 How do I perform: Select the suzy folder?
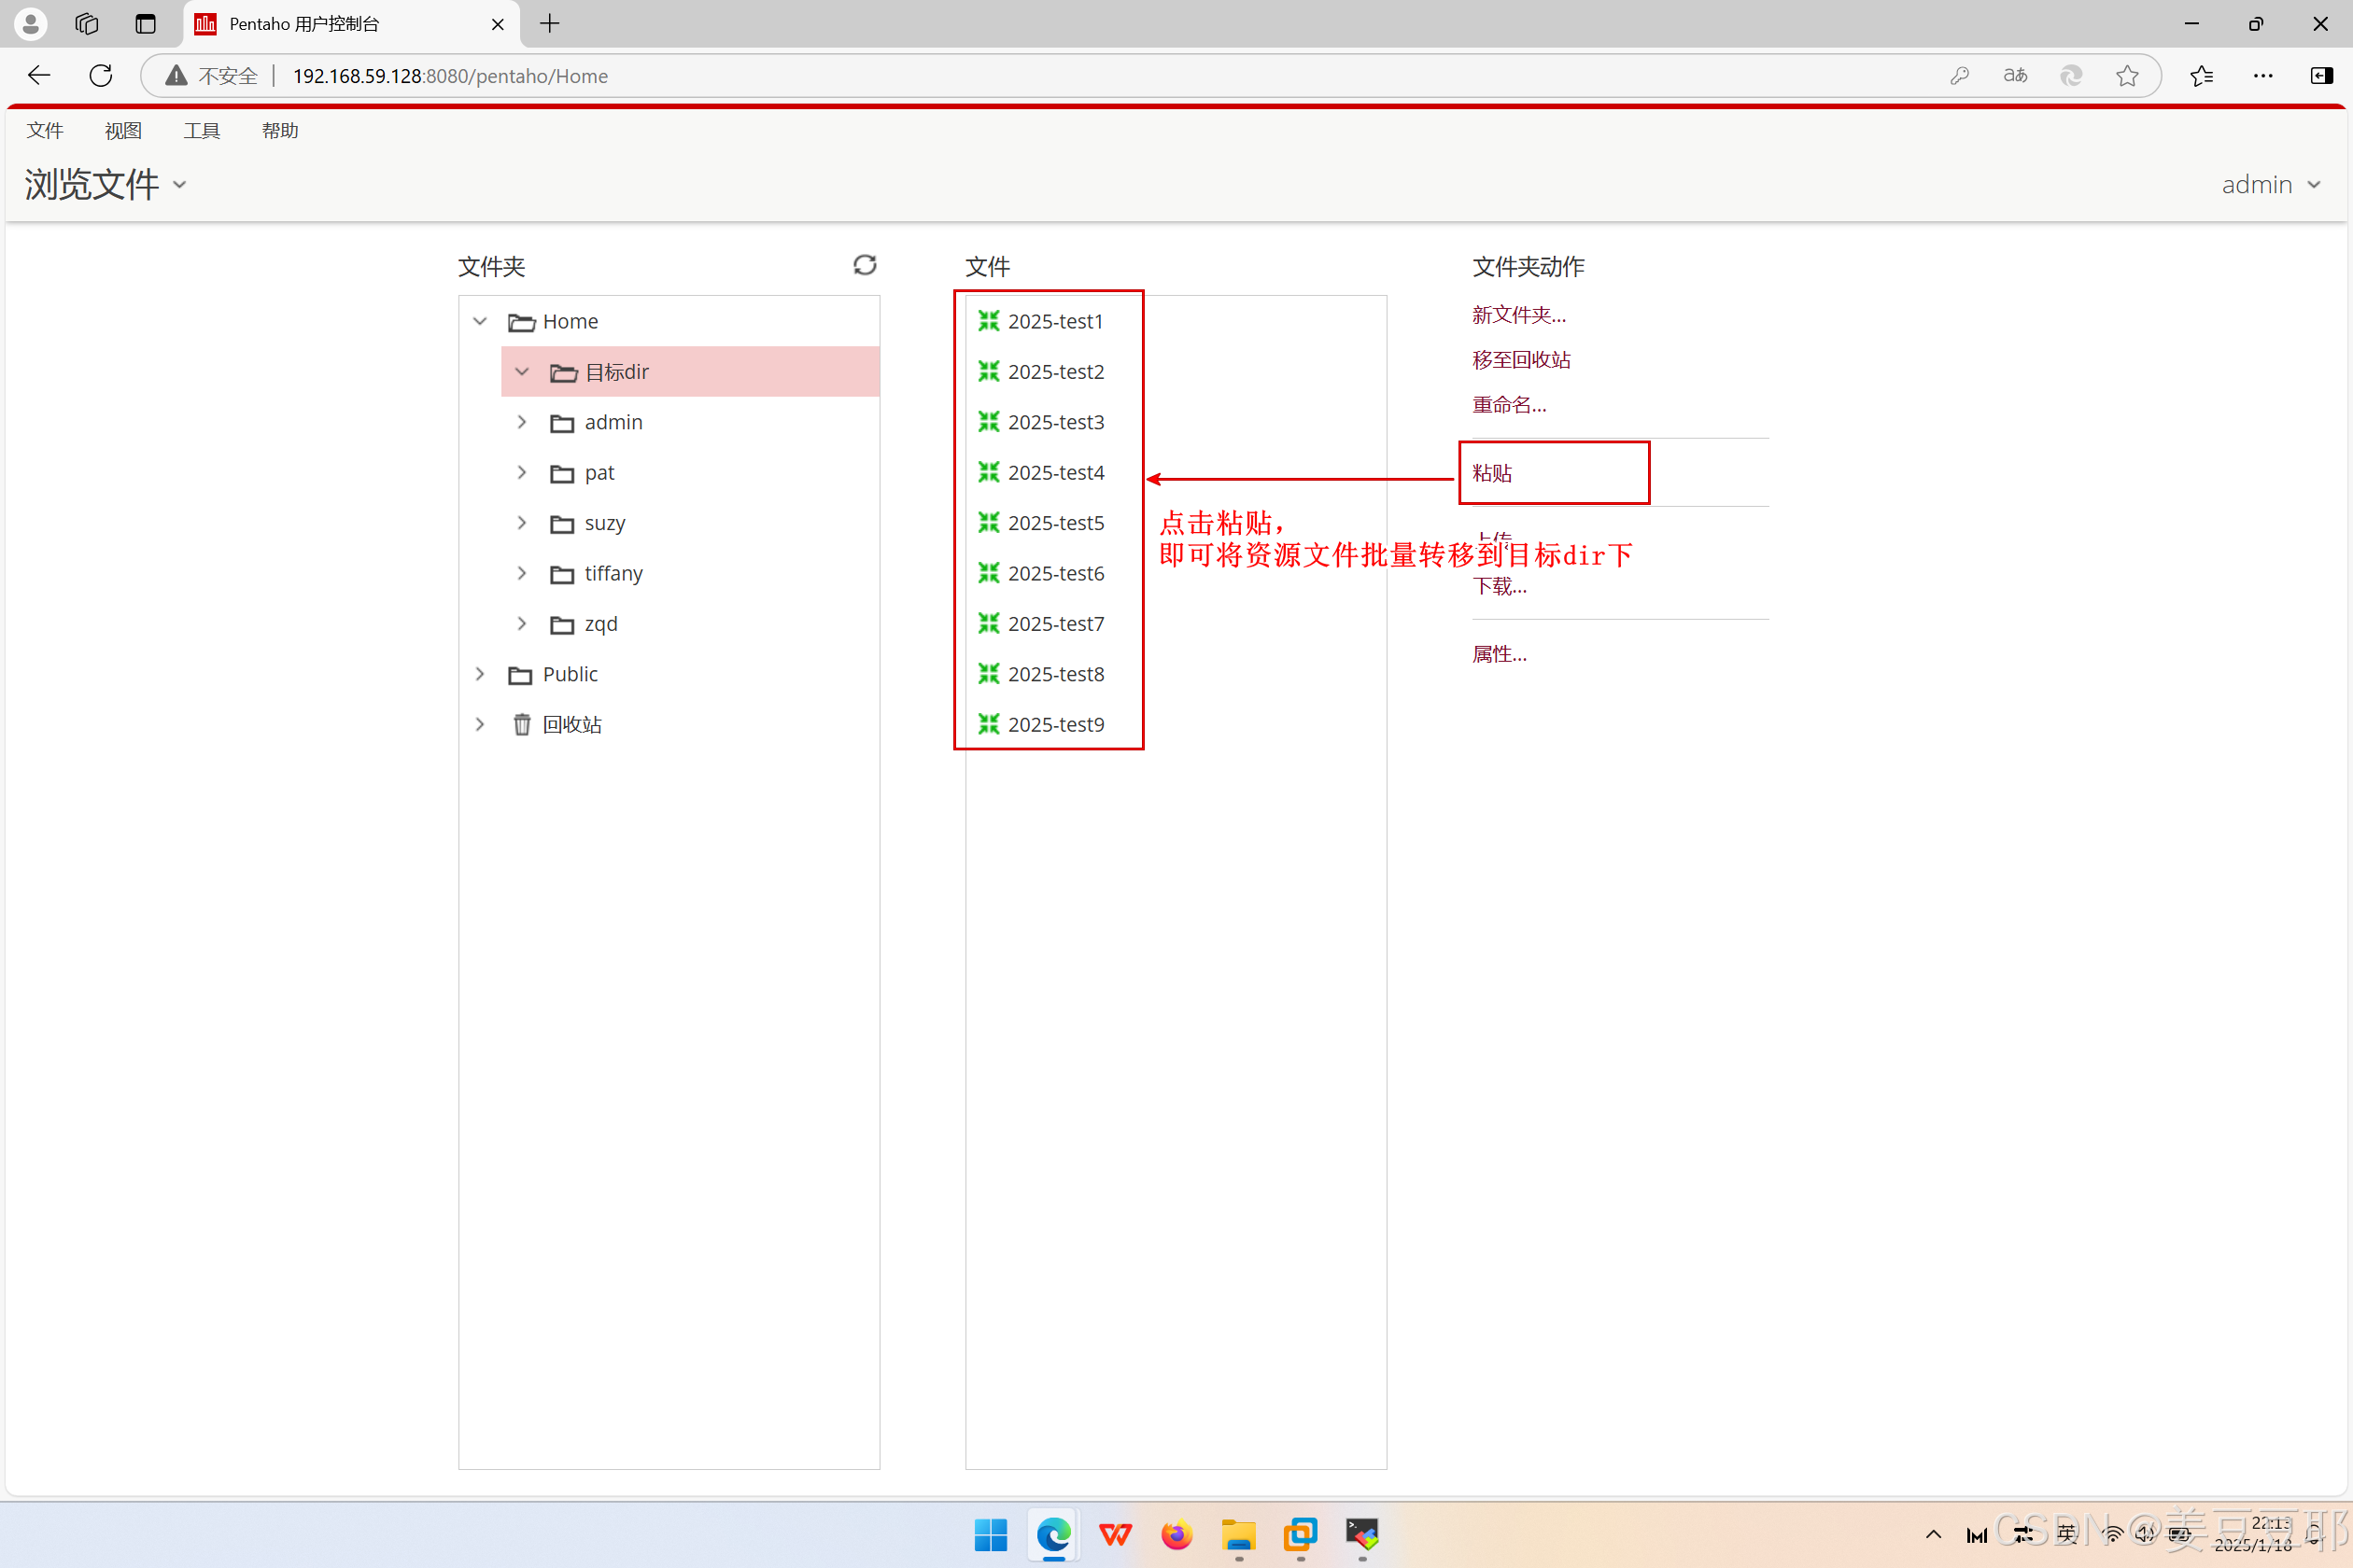point(604,523)
